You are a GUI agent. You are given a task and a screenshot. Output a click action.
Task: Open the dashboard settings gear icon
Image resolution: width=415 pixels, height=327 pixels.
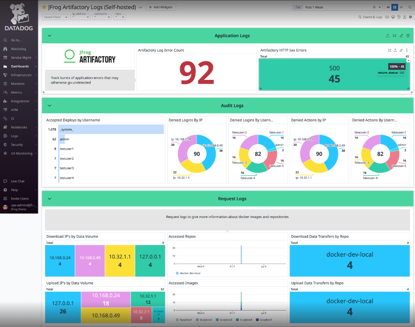pos(410,17)
